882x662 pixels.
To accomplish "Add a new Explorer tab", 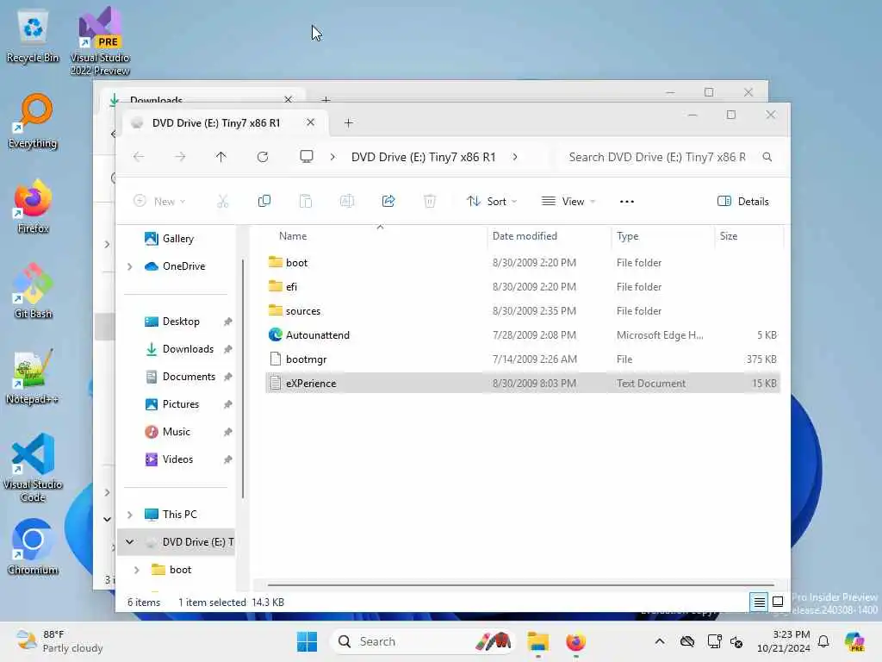I will [348, 122].
